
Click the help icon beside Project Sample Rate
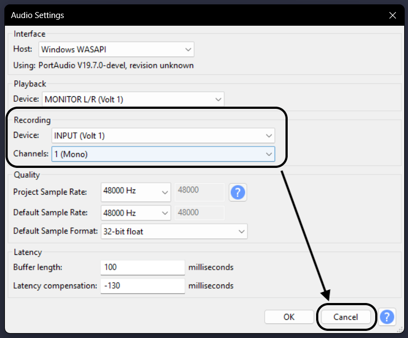coord(238,193)
